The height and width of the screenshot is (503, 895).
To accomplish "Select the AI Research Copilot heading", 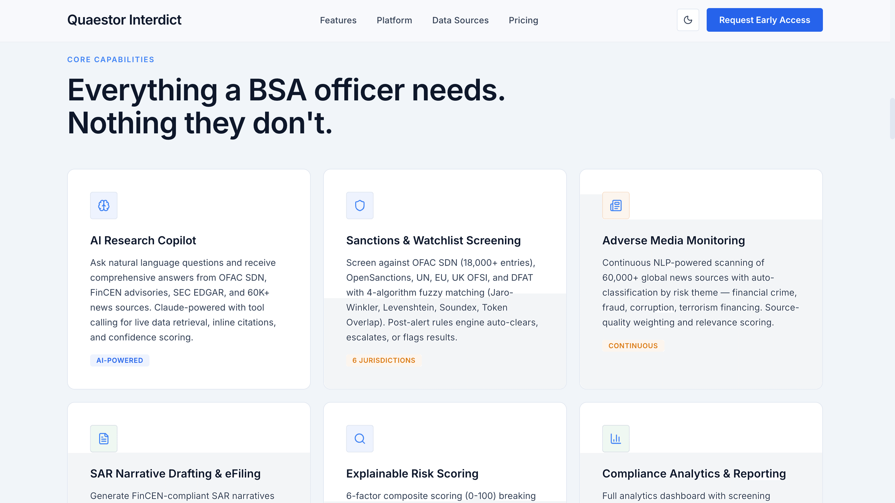I will click(143, 240).
